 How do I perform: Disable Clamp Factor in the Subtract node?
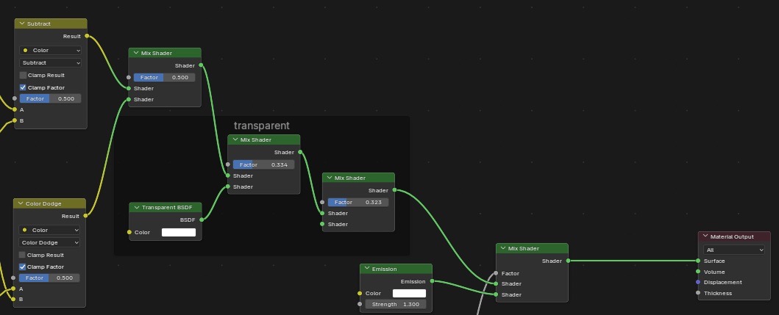pos(23,87)
